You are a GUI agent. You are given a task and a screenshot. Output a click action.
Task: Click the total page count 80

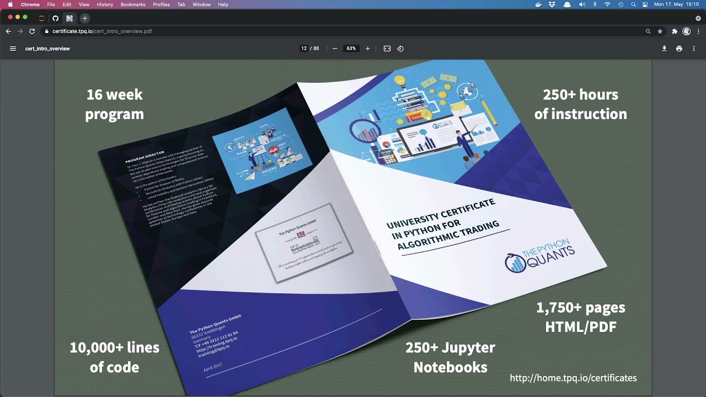tap(316, 49)
